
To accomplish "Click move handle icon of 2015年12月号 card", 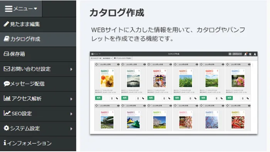I will [96, 64].
